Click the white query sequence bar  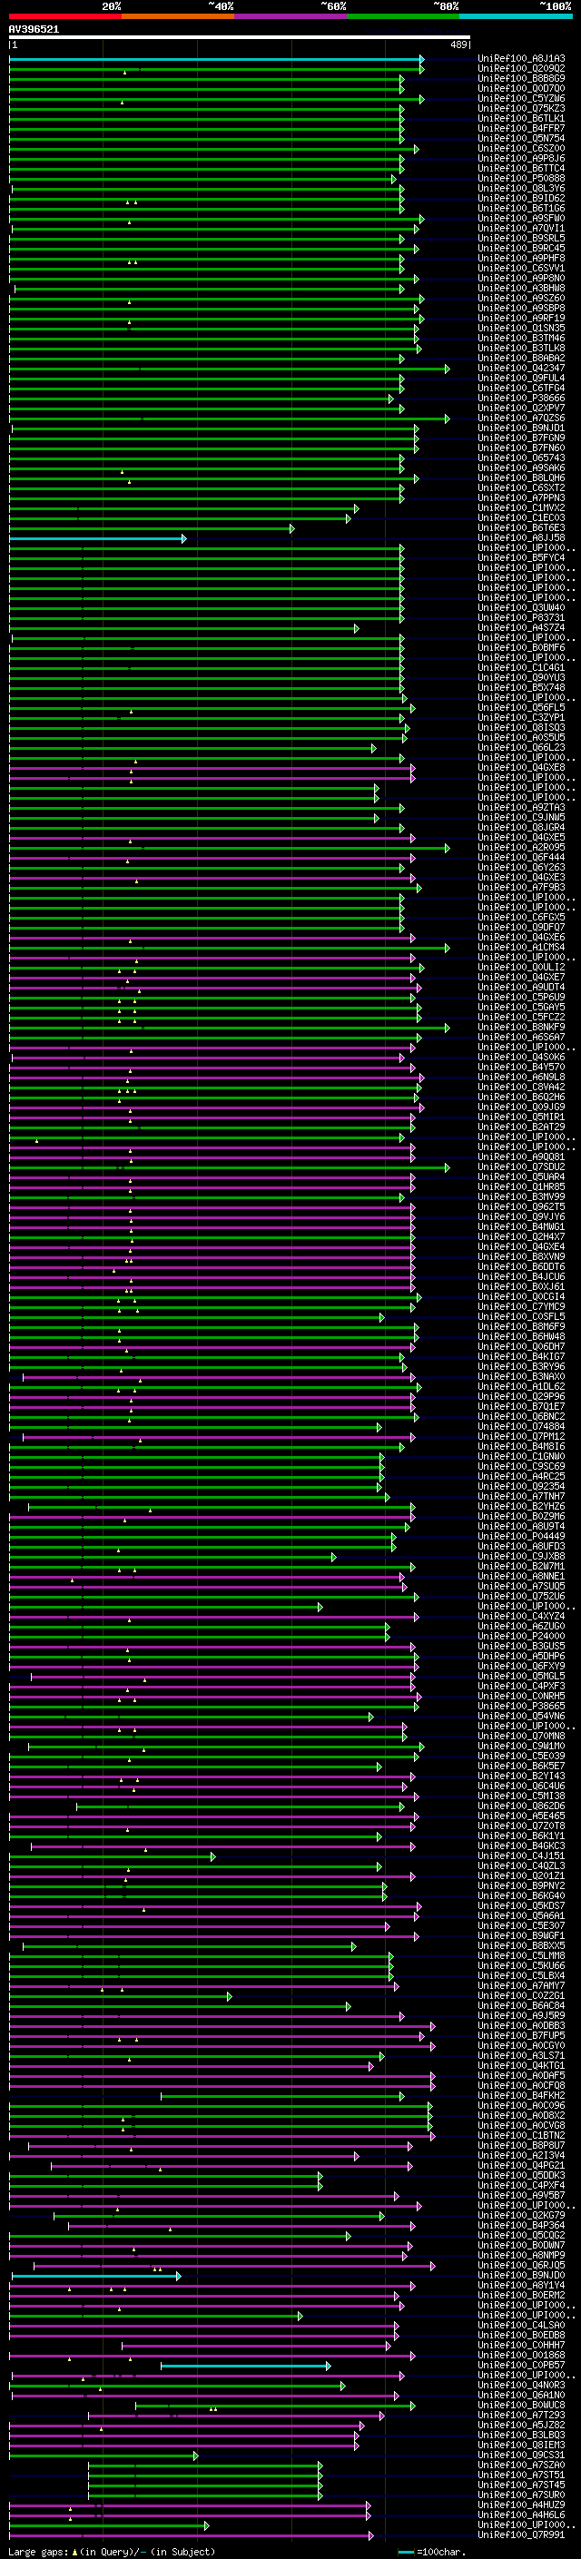tap(240, 38)
